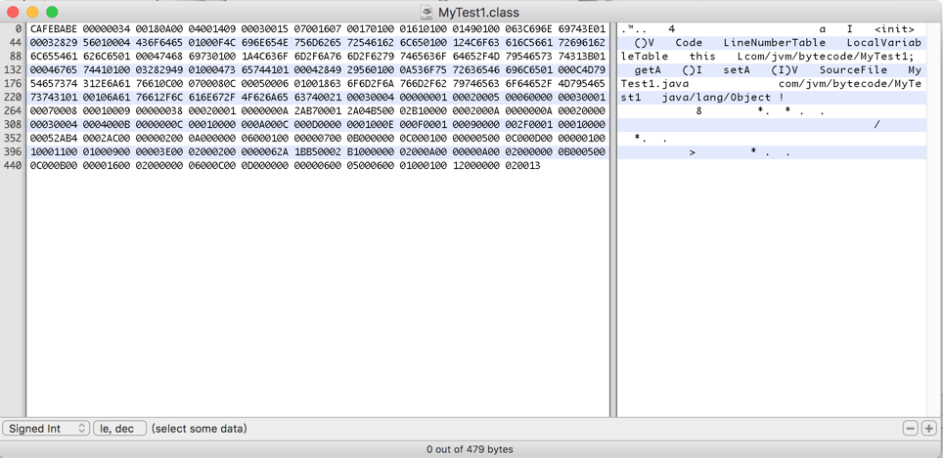Select the CAFEBABE magic number bytes
Image resolution: width=943 pixels, height=458 pixels.
54,29
